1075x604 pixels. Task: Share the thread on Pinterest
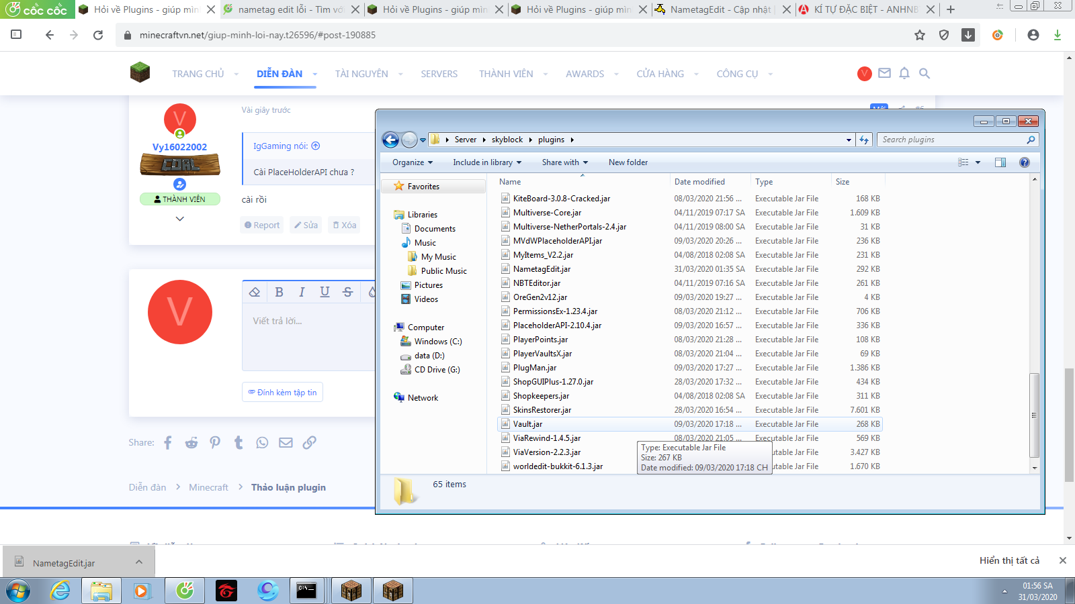click(x=215, y=442)
